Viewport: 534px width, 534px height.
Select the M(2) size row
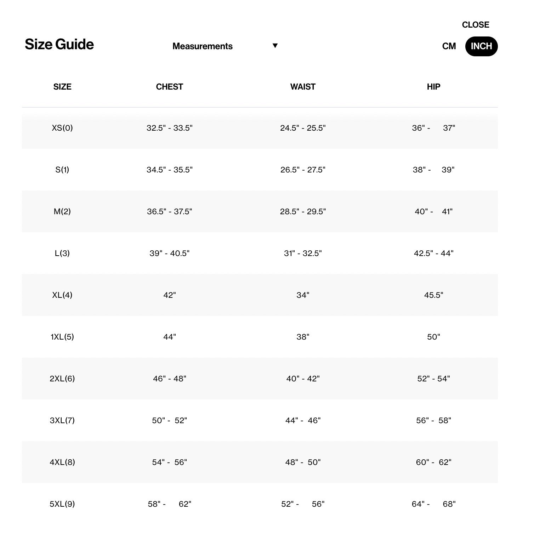260,211
